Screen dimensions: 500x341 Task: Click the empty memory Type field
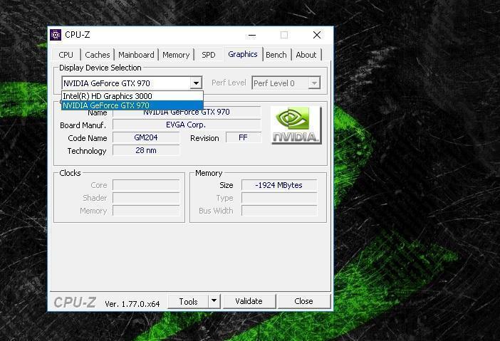tap(279, 198)
